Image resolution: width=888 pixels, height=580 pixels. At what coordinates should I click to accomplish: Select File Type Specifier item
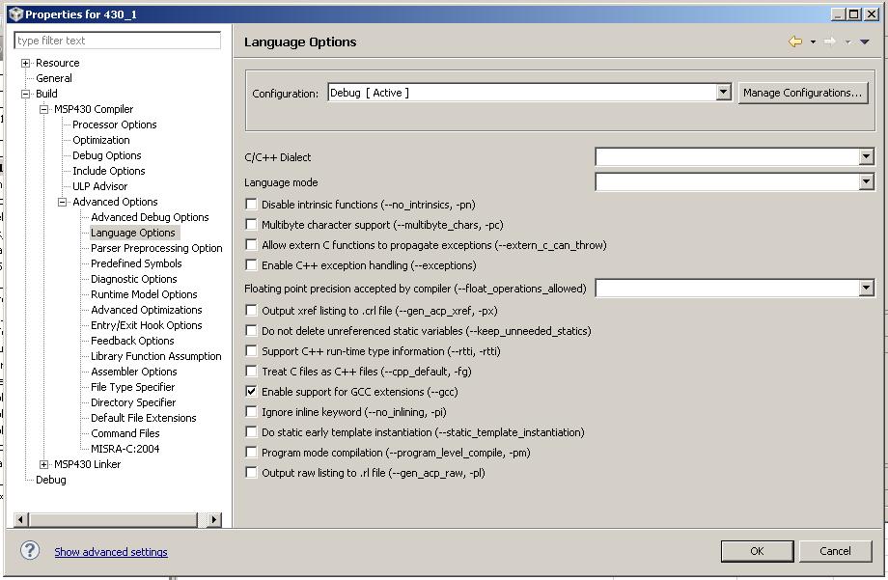point(132,387)
